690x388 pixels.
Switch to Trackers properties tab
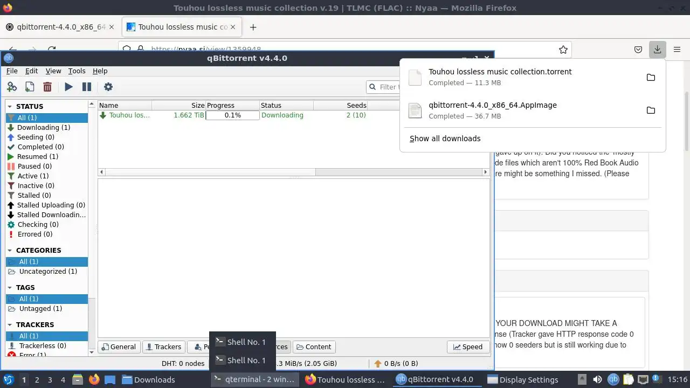click(x=163, y=347)
